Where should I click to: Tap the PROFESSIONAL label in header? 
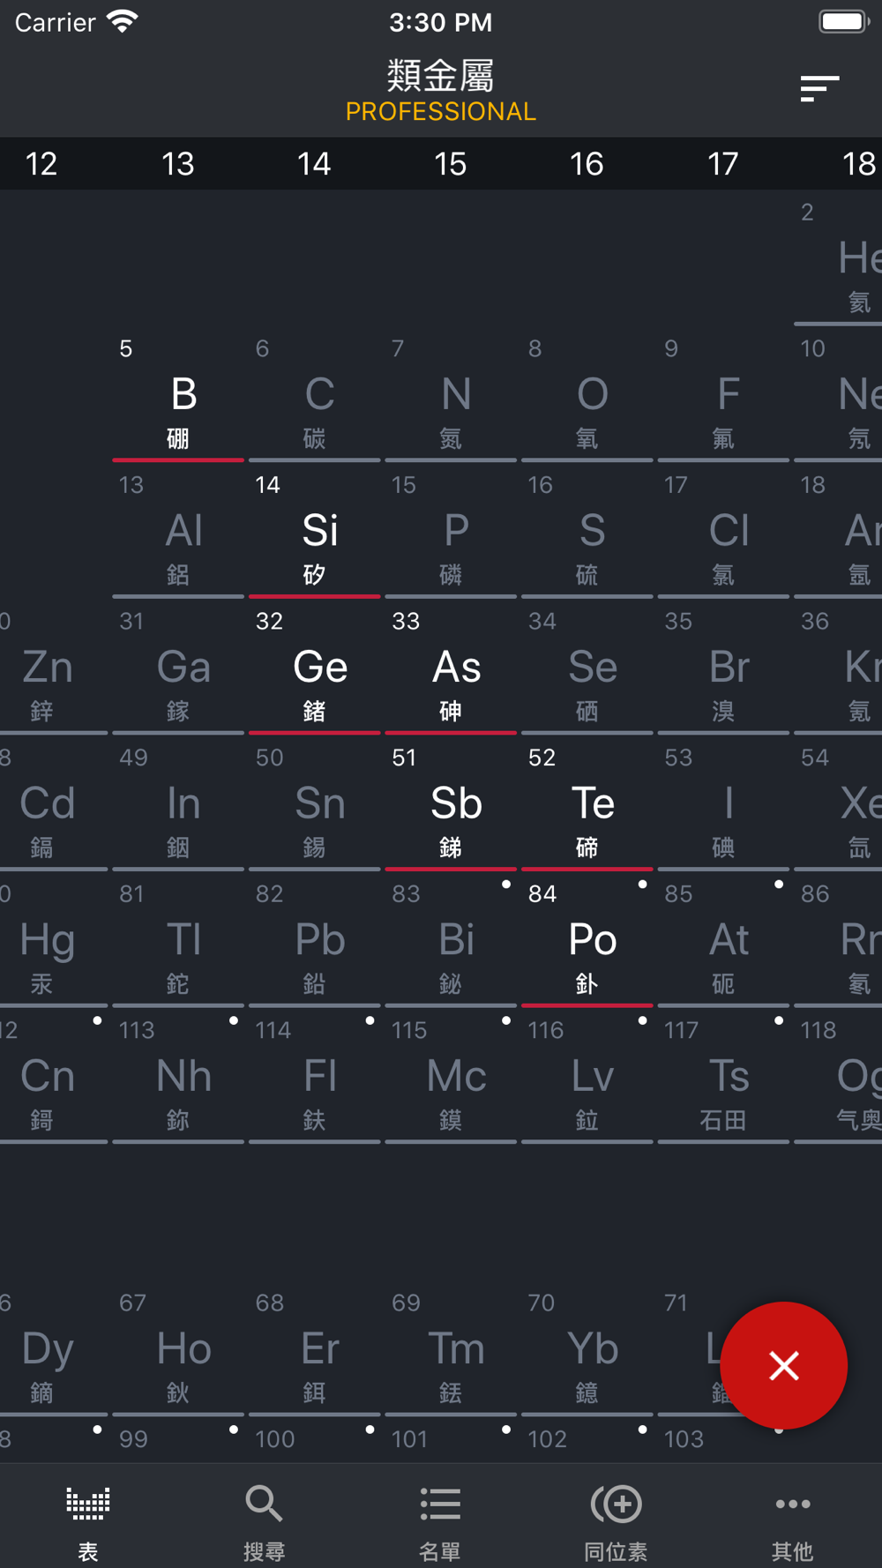pos(441,112)
